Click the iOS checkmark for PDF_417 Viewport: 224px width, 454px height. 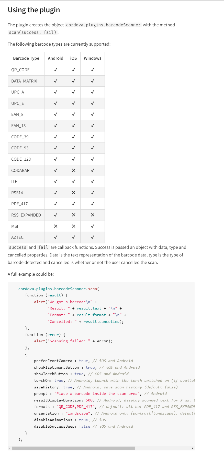coord(74,204)
